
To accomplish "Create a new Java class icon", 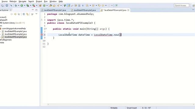I will 44,5.
